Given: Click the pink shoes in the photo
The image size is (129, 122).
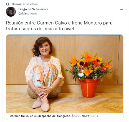Looking at the screenshot, I should point(41,106).
